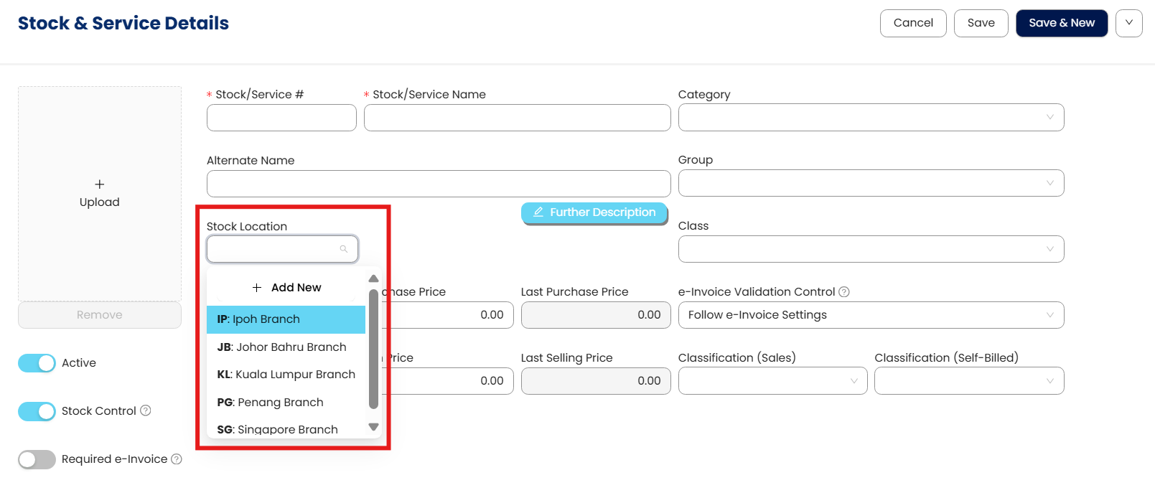The width and height of the screenshot is (1155, 493).
Task: Click the Further Description button
Action: (x=594, y=212)
